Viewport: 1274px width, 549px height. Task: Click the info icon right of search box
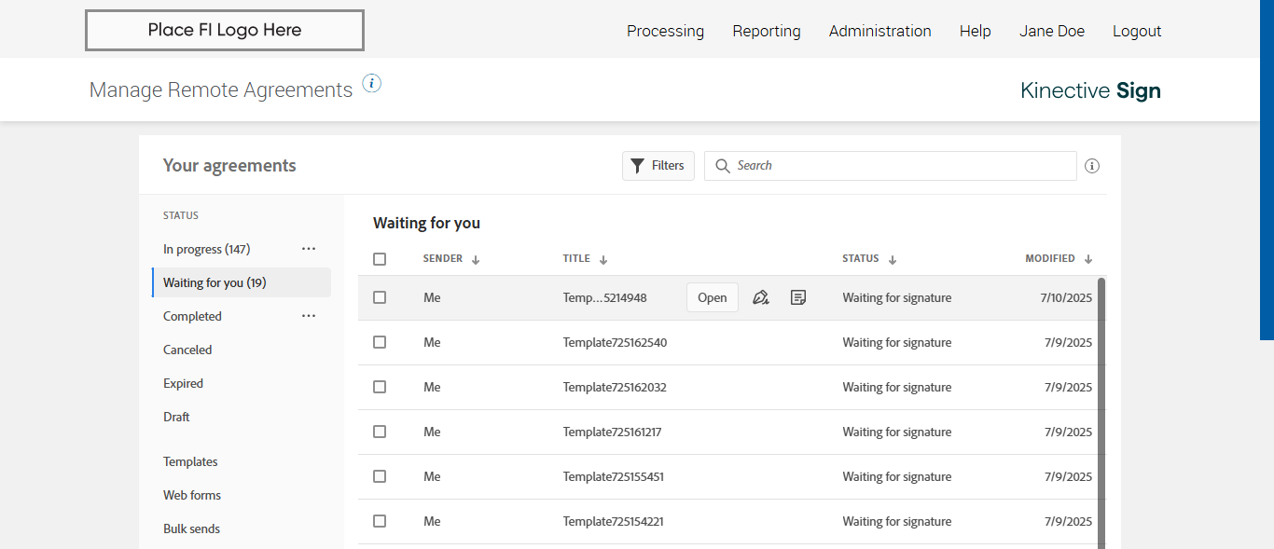tap(1092, 166)
